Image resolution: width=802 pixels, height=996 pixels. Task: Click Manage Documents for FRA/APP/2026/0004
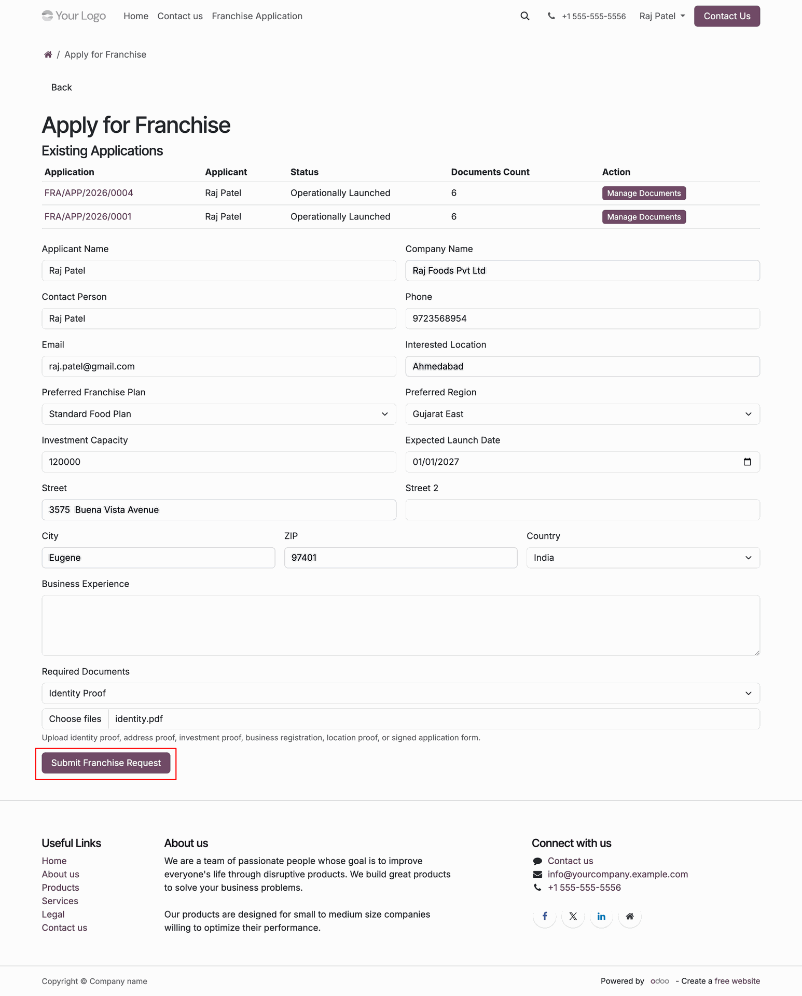click(644, 193)
